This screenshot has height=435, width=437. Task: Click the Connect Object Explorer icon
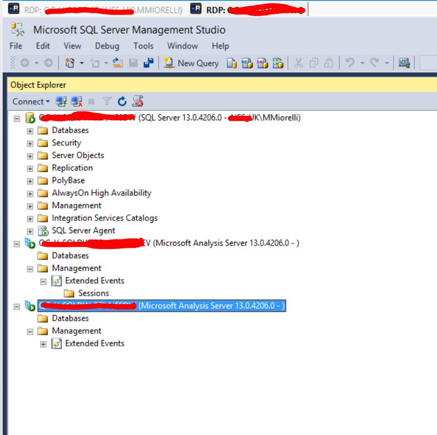tap(61, 101)
